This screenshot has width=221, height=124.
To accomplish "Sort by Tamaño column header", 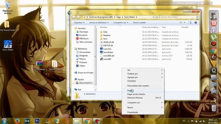I will (x=185, y=27).
